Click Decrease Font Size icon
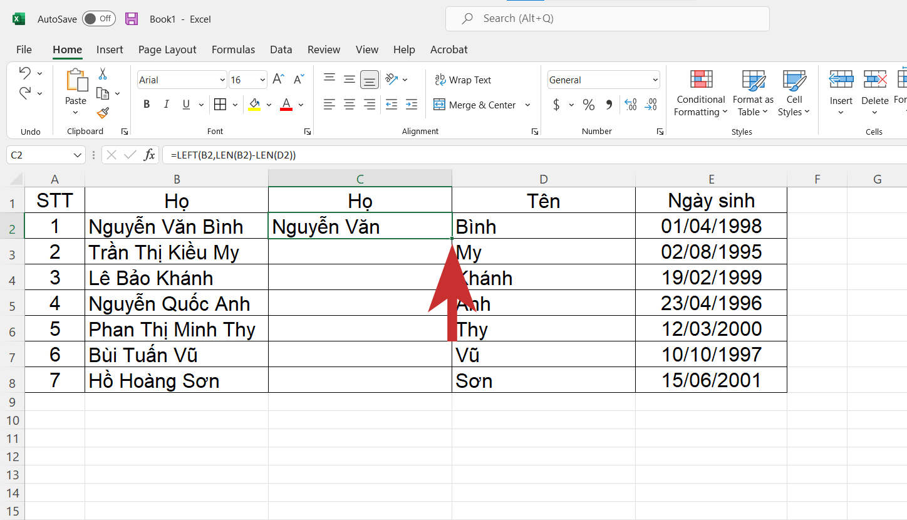The height and width of the screenshot is (520, 907). (298, 80)
